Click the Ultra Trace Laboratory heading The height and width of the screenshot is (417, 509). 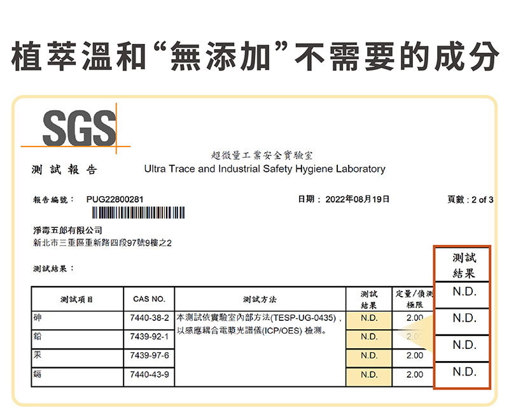(265, 169)
